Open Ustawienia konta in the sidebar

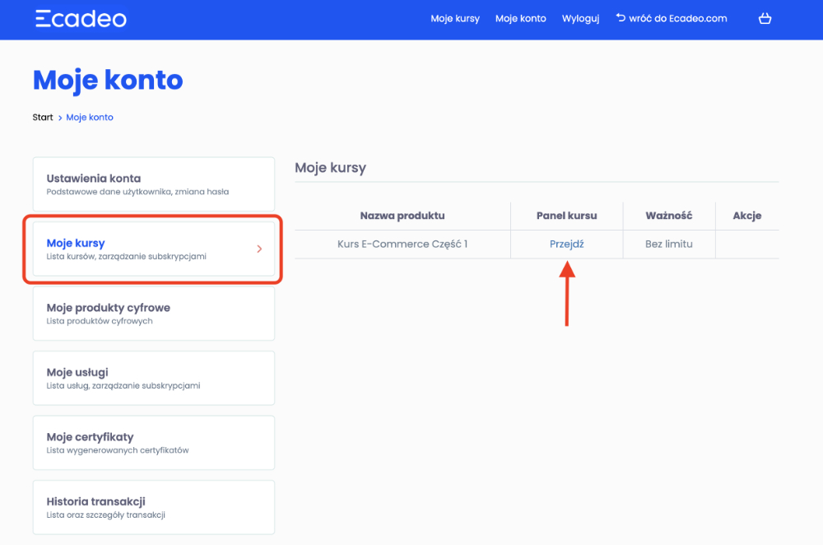153,184
